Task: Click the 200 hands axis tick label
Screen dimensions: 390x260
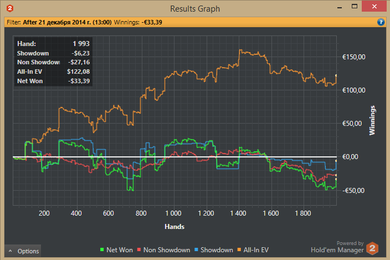Action: coord(44,213)
